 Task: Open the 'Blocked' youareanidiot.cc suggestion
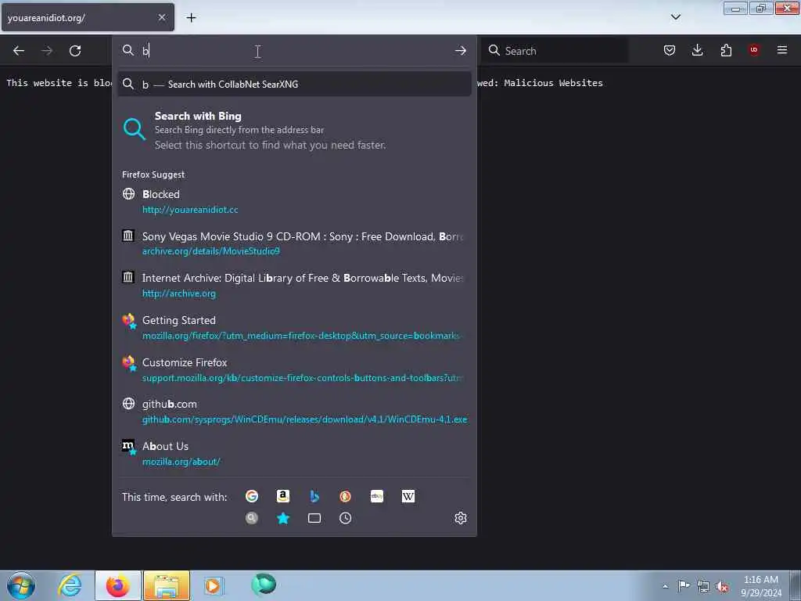click(x=294, y=201)
